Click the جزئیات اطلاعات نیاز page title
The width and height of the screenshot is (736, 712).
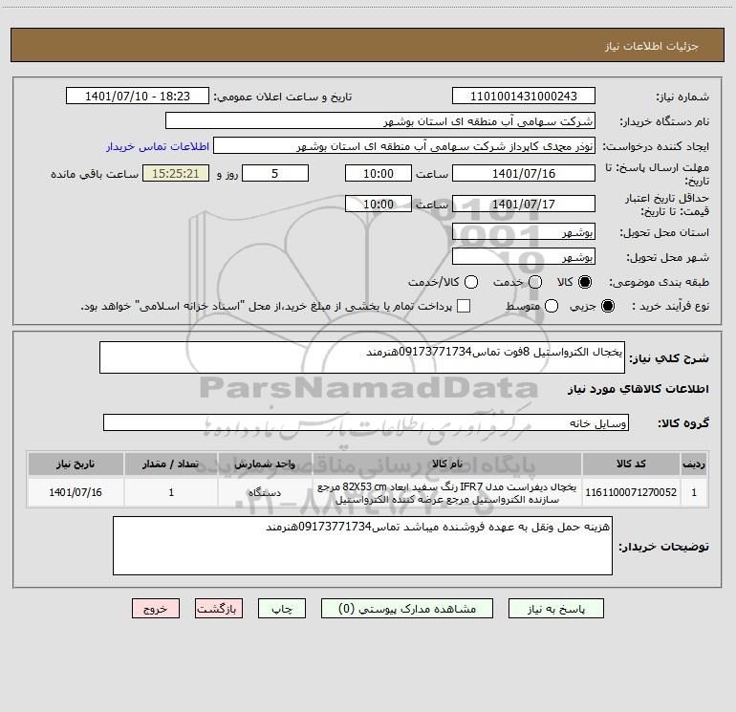tap(652, 46)
